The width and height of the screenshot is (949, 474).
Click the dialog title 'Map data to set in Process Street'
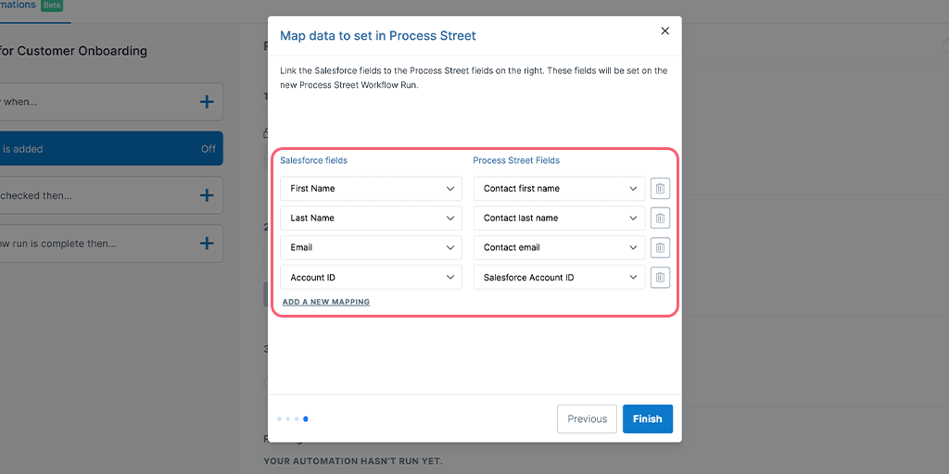pos(378,36)
